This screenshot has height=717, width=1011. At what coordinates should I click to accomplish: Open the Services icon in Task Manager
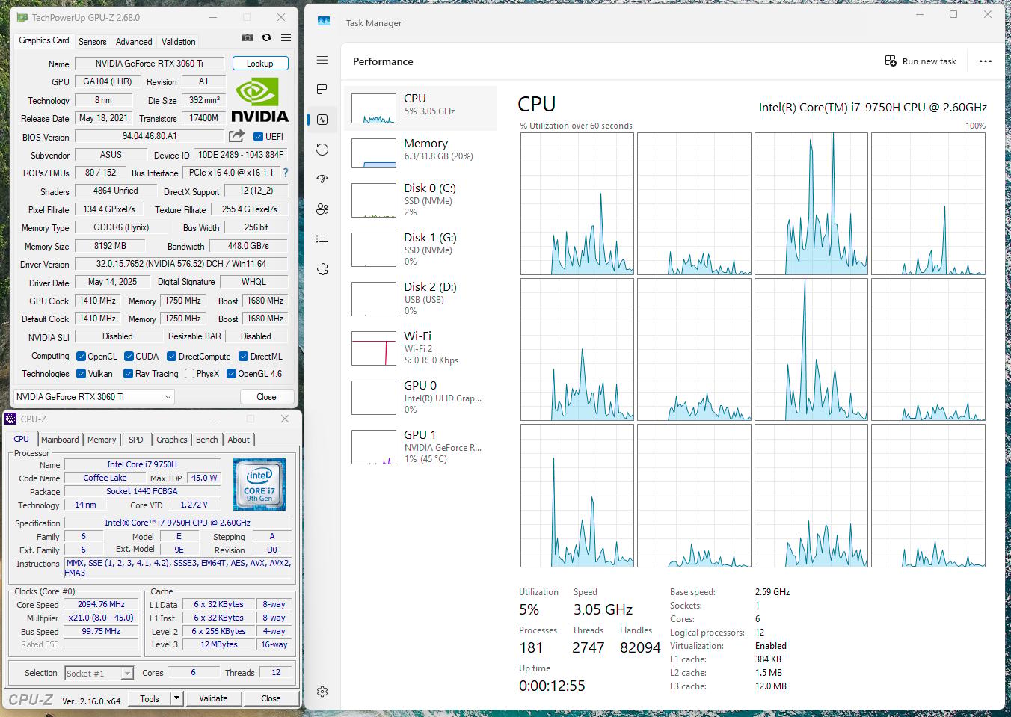tap(322, 269)
